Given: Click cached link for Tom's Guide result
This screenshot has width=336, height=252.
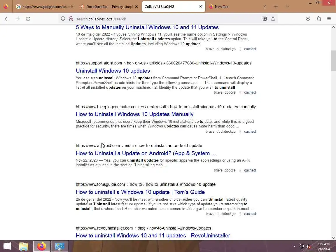Looking at the screenshot, I should point(250,214).
